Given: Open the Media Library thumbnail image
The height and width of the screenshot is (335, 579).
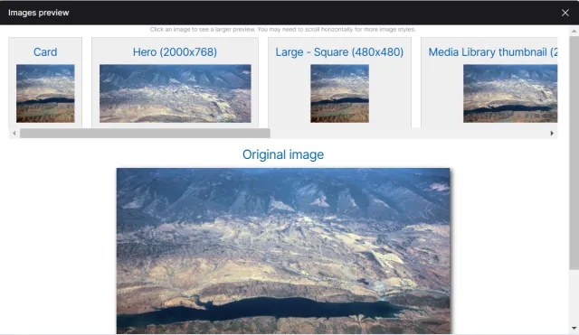Looking at the screenshot, I should pyautogui.click(x=510, y=94).
